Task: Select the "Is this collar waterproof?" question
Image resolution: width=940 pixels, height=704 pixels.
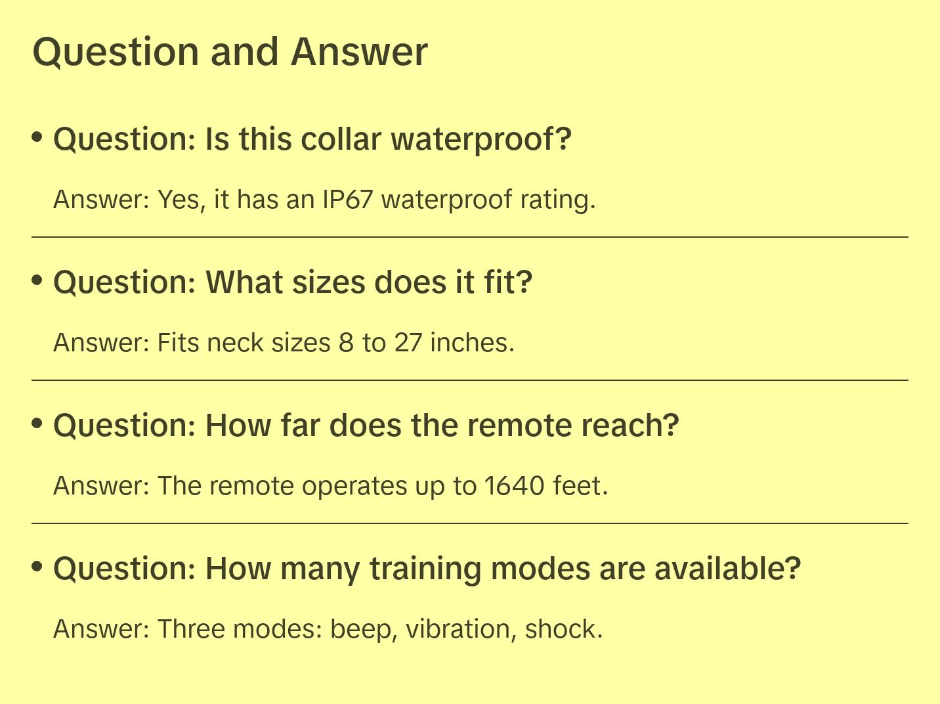Action: coord(312,139)
